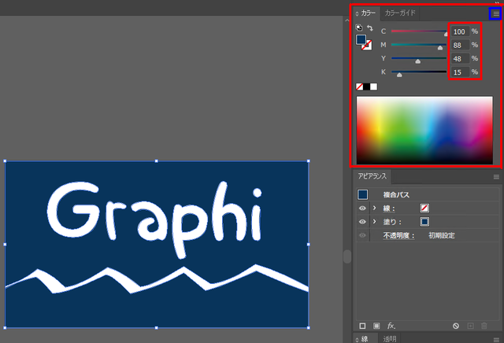Image resolution: width=504 pixels, height=343 pixels.
Task: Click the black swatch below sliders
Action: tap(366, 87)
